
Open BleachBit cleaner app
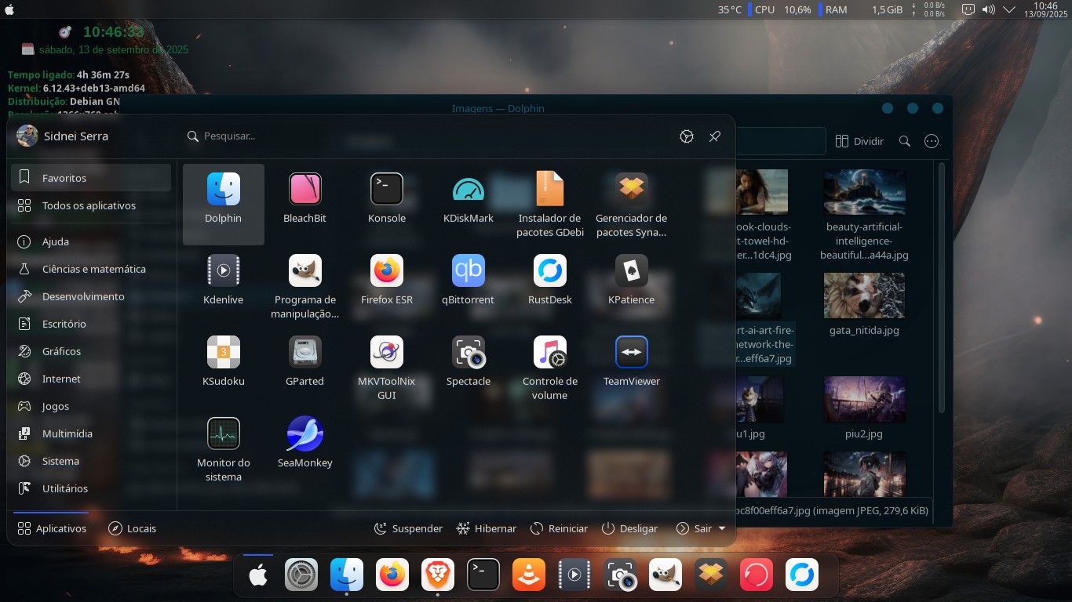[x=305, y=204]
